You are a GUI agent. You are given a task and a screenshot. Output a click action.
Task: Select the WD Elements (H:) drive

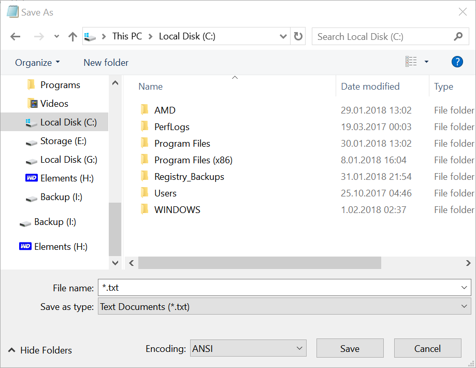tap(60, 178)
